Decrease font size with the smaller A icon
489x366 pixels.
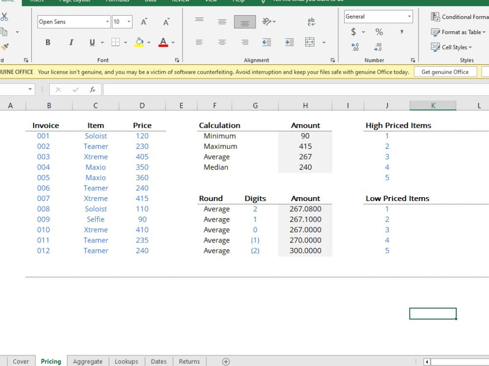point(166,22)
